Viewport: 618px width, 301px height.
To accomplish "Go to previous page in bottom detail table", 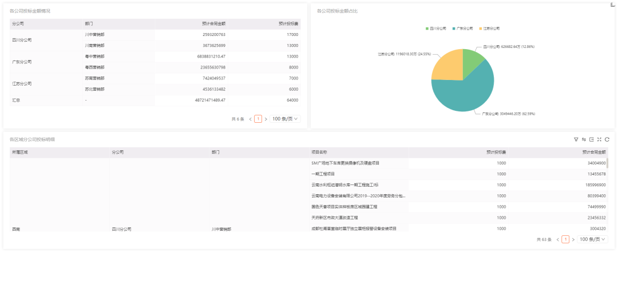I will 558,239.
